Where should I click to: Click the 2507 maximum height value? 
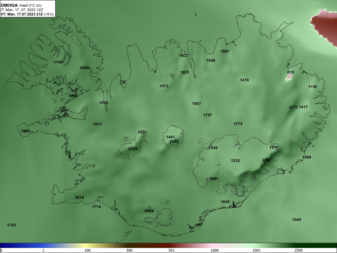click(x=267, y=160)
